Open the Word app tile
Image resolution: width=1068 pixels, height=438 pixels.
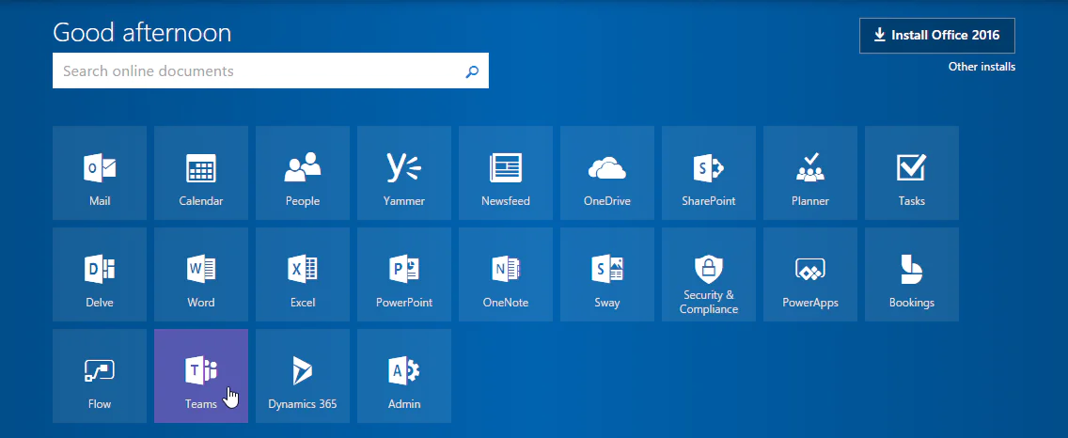(x=201, y=274)
